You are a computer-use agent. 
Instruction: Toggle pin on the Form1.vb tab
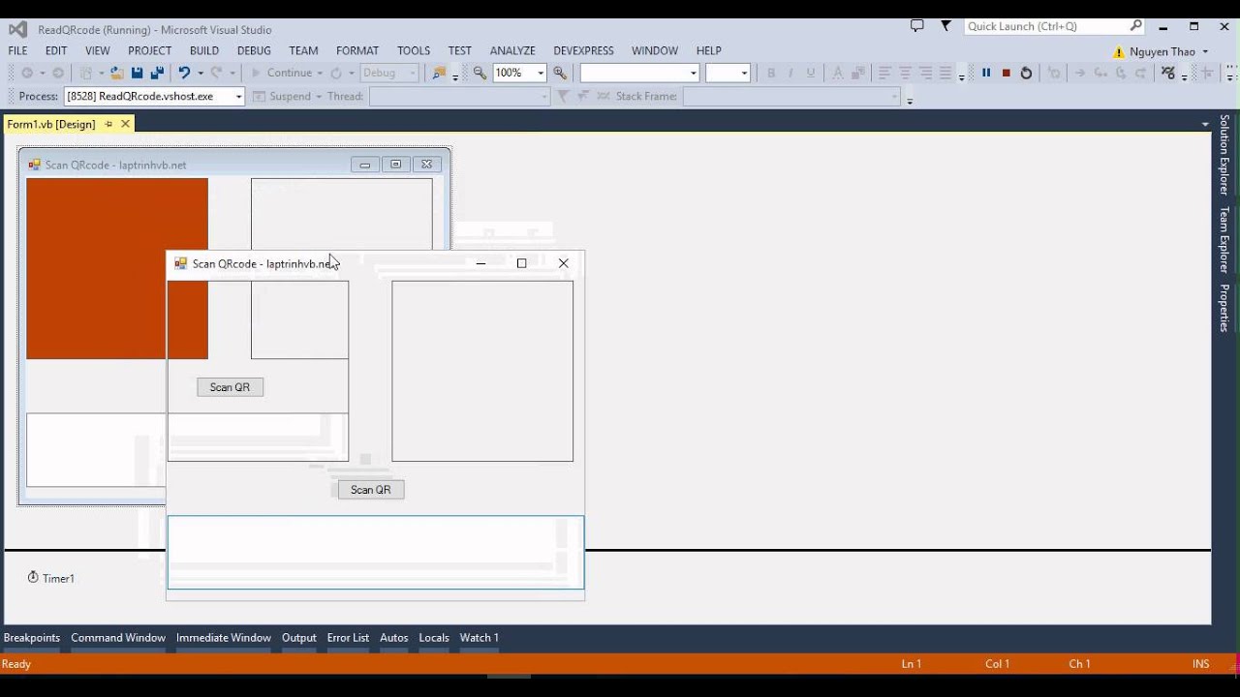point(108,124)
